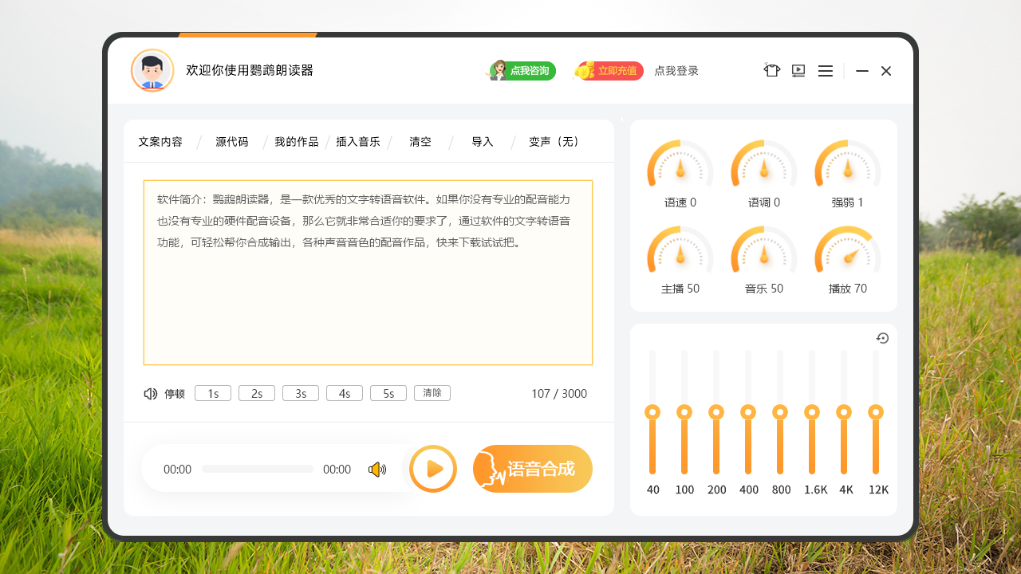The height and width of the screenshot is (574, 1021).
Task: Select the skin/theme T-shirt icon
Action: 771,71
